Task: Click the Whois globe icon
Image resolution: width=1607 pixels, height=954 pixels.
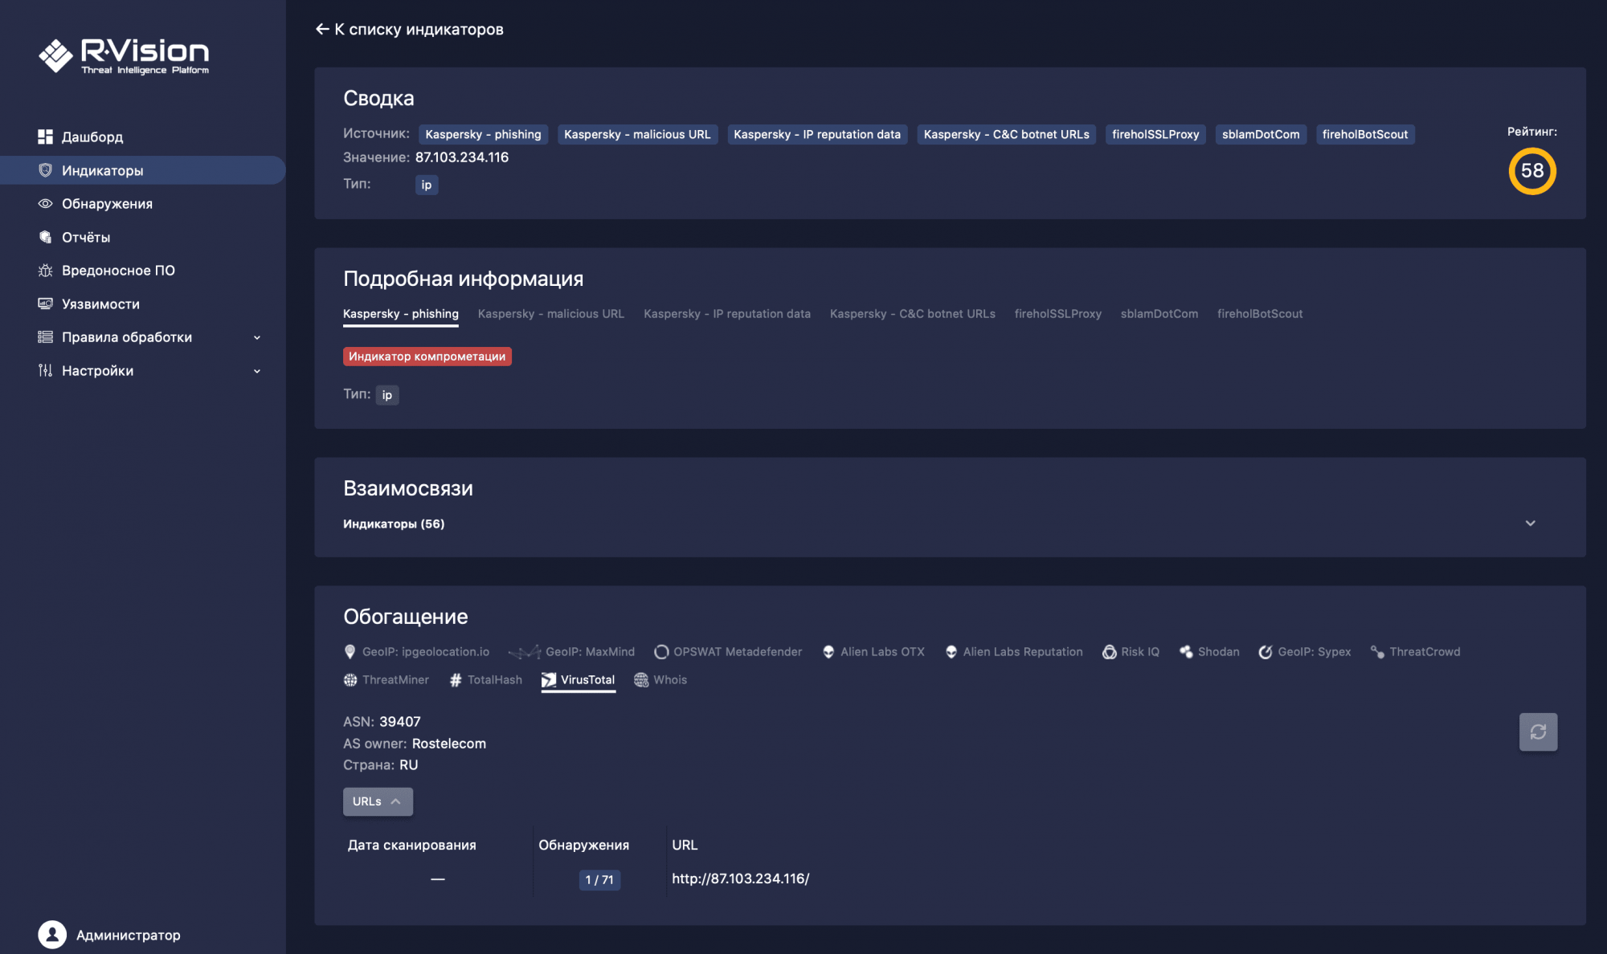Action: point(641,680)
